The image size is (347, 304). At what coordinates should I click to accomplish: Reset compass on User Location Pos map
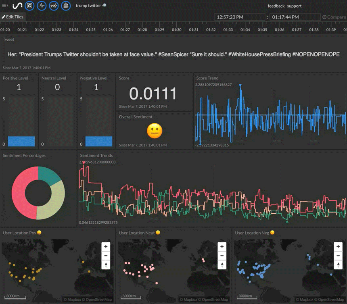coord(106,265)
